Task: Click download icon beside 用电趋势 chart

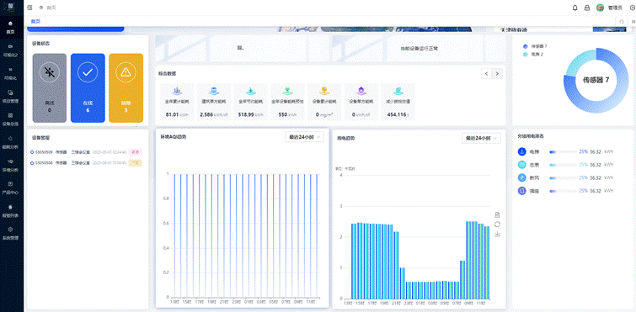Action: click(x=497, y=234)
